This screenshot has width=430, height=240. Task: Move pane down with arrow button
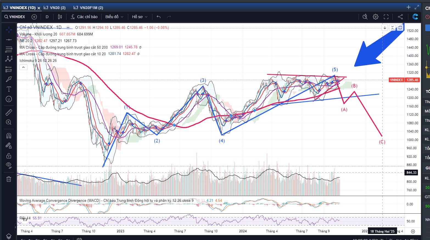coord(385,27)
